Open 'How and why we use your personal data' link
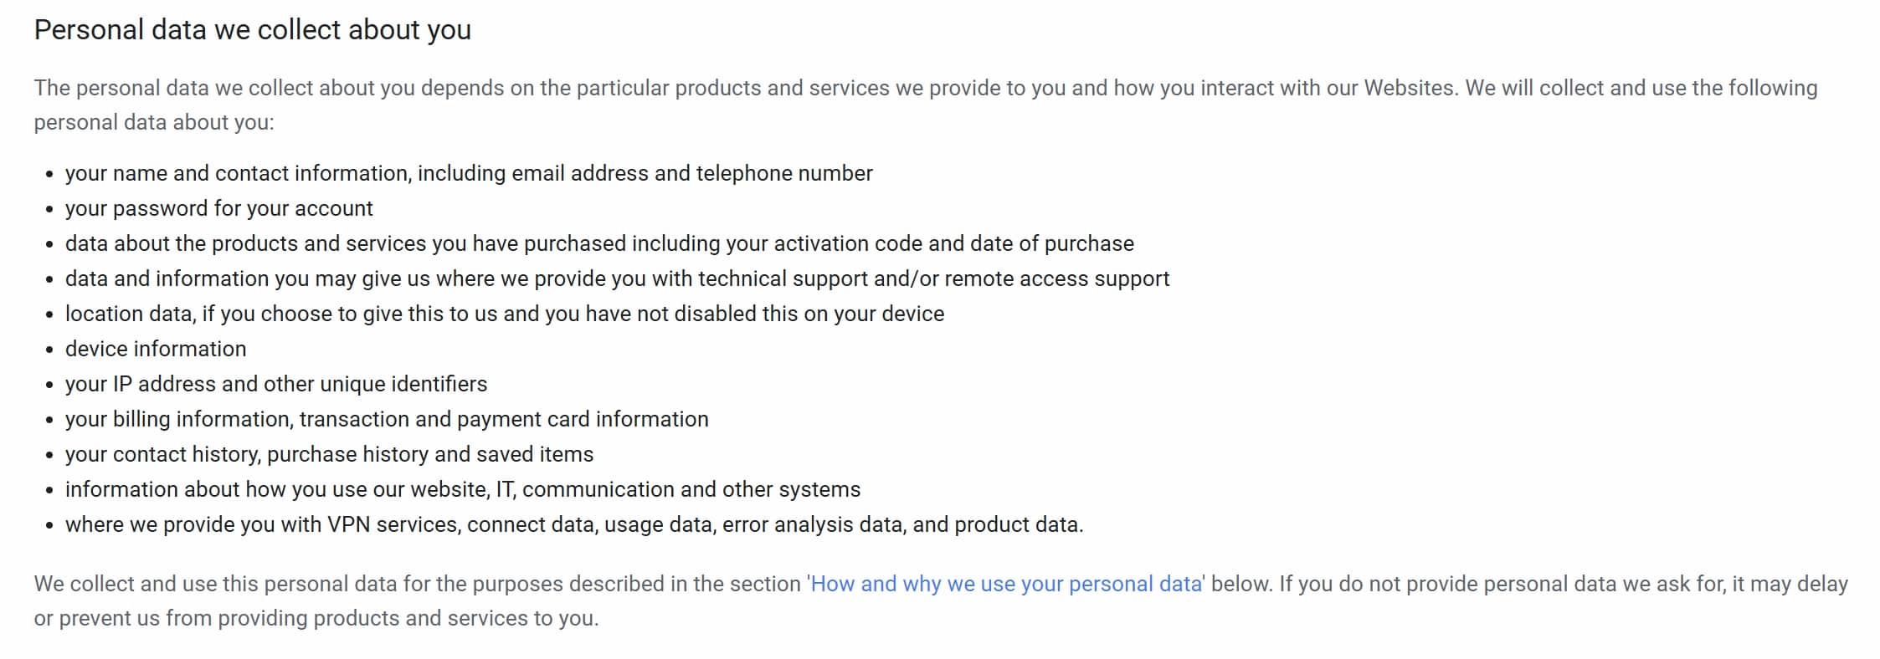This screenshot has width=1880, height=659. point(1006,584)
